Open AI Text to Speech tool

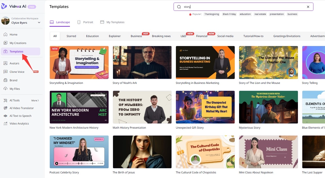tap(20, 116)
